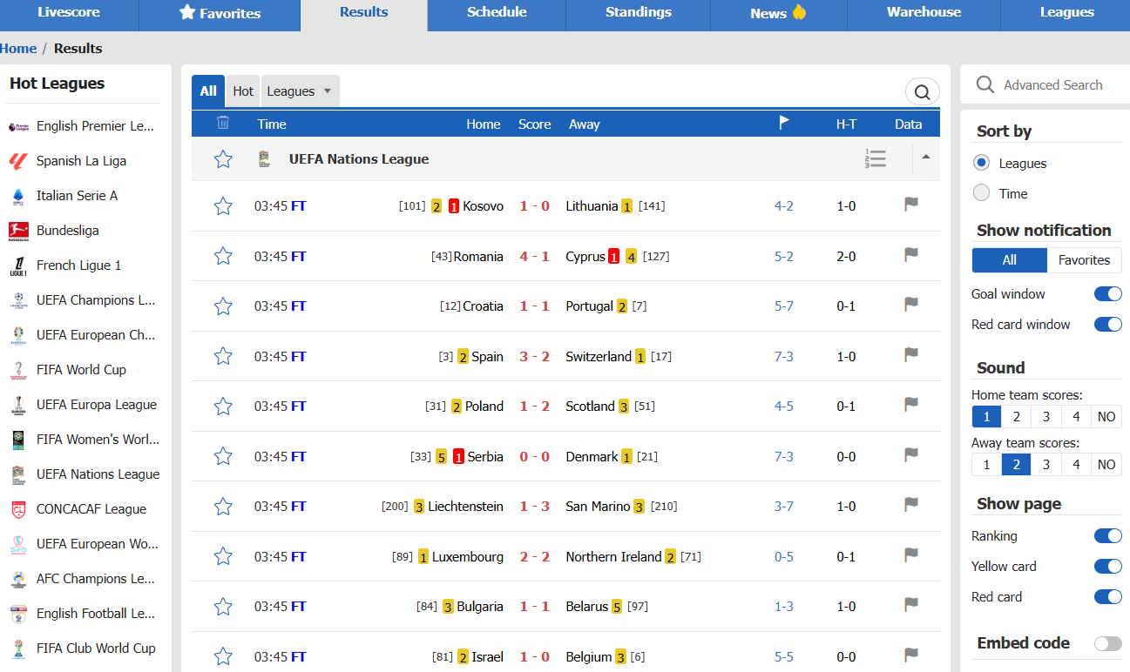Favorite Liechtenstein vs San Marino match
1130x672 pixels.
tap(223, 507)
